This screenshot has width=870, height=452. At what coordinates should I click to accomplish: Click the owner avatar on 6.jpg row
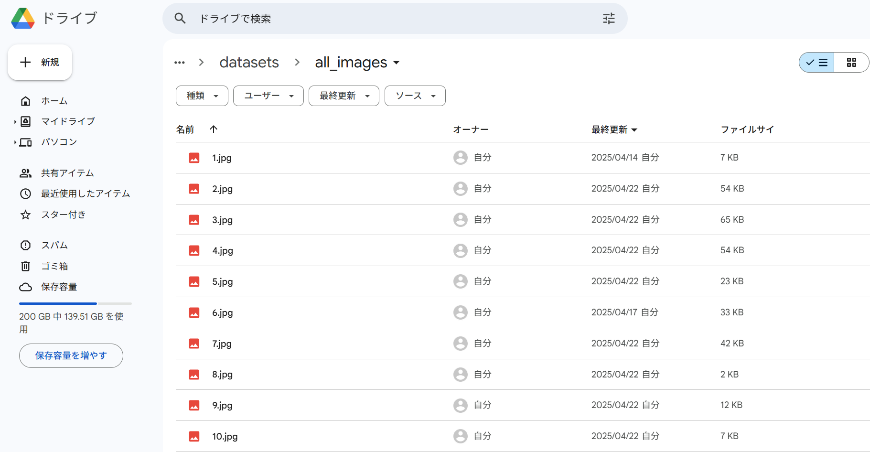click(x=461, y=312)
